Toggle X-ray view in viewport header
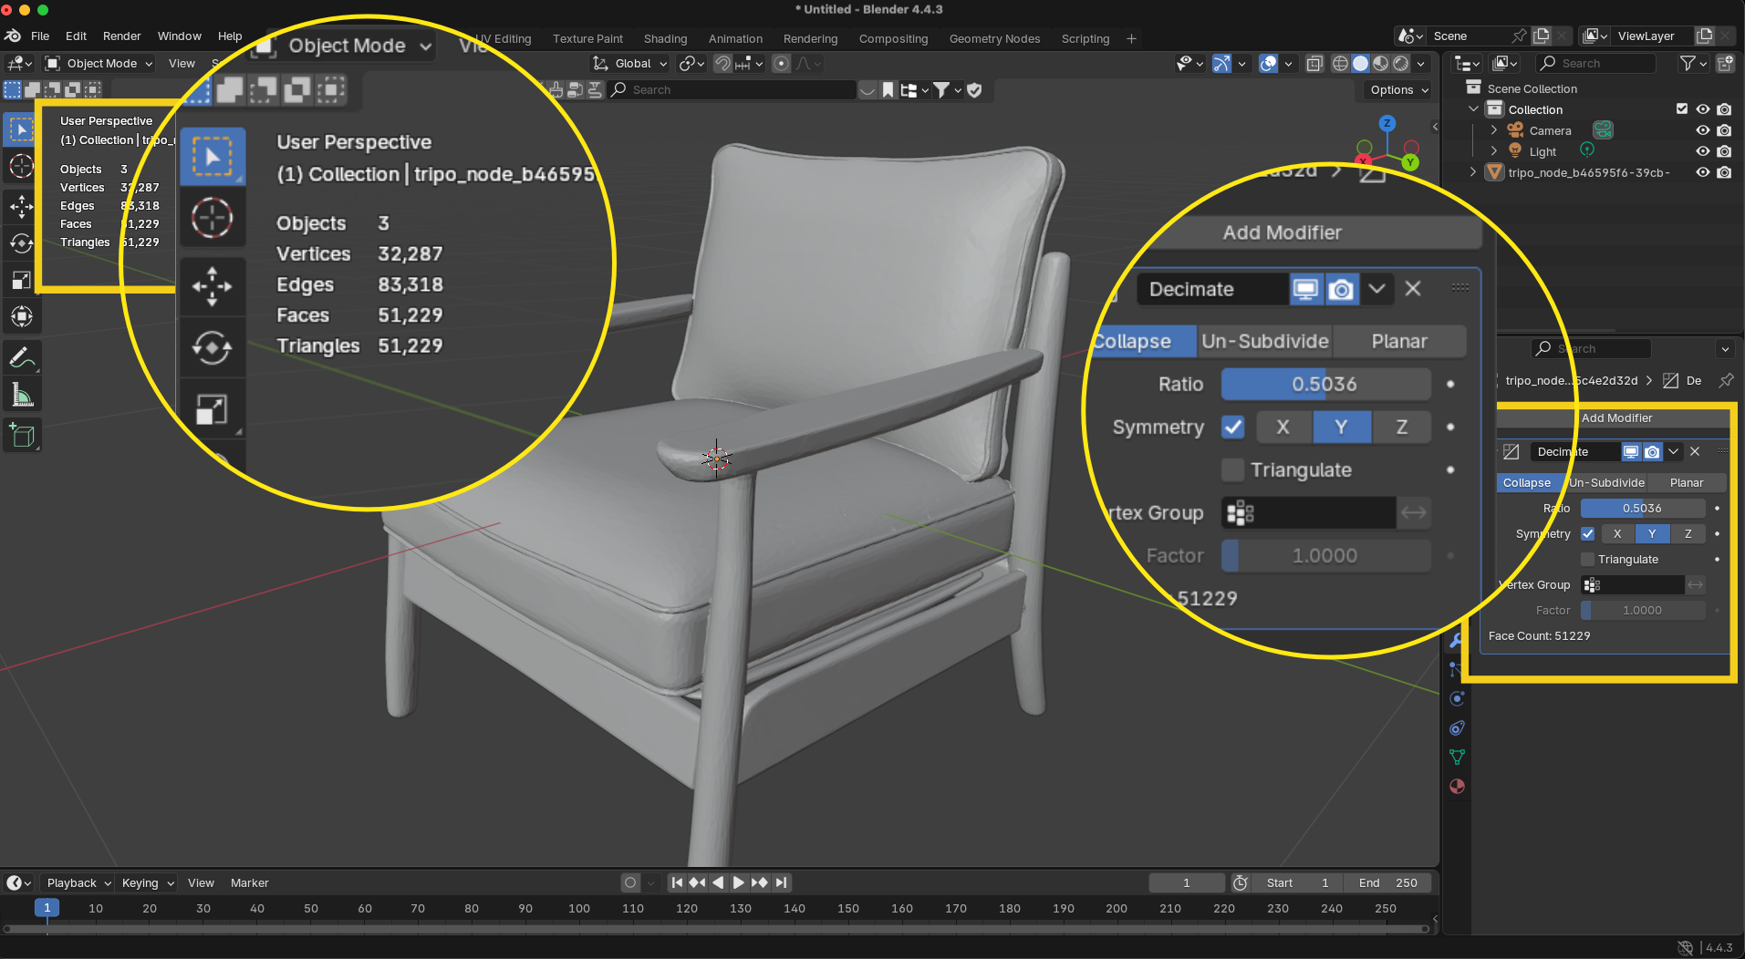The height and width of the screenshot is (959, 1745). (x=1314, y=64)
